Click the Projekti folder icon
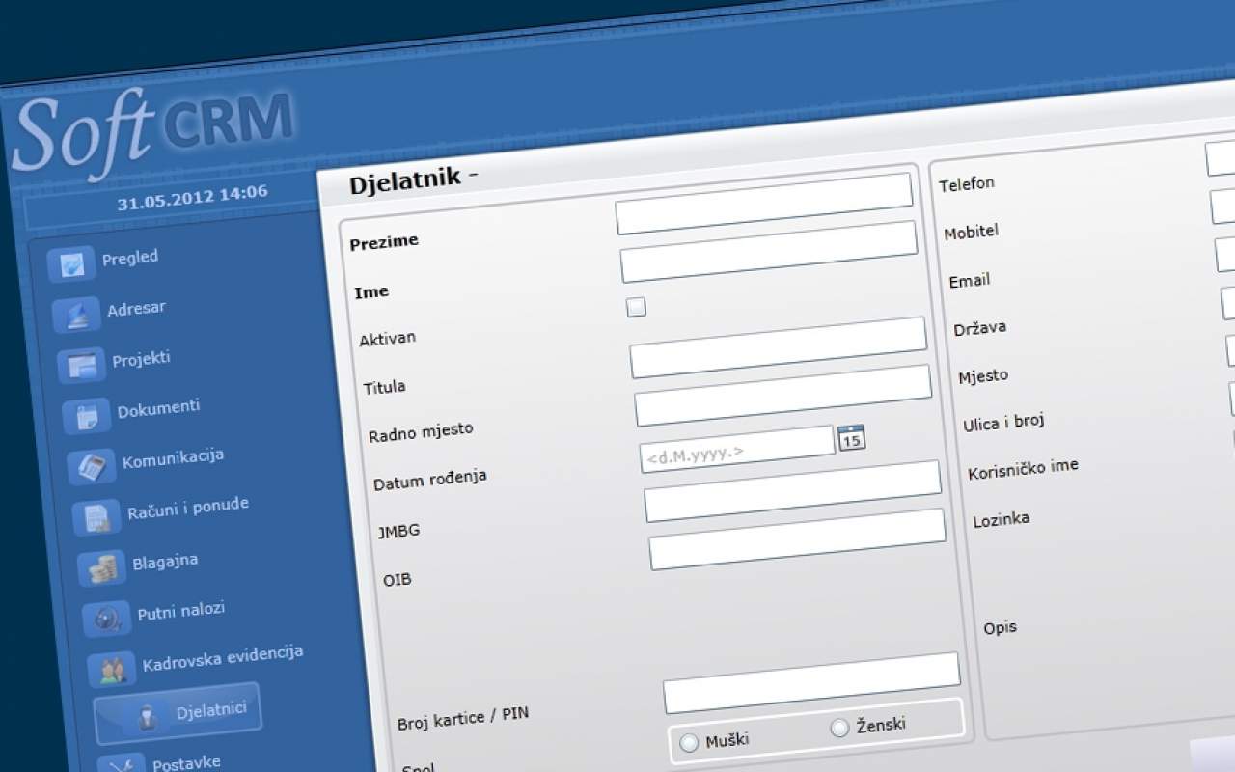1235x772 pixels. 81,366
